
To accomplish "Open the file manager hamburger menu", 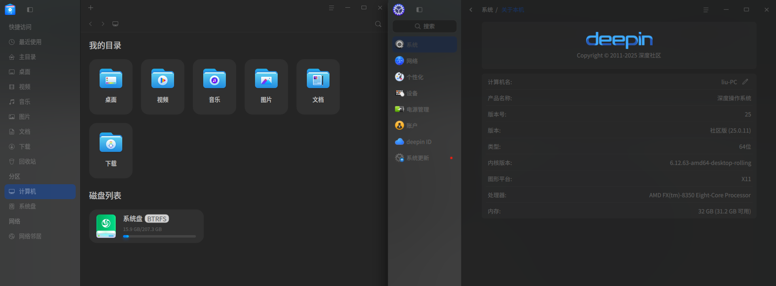I will (332, 8).
